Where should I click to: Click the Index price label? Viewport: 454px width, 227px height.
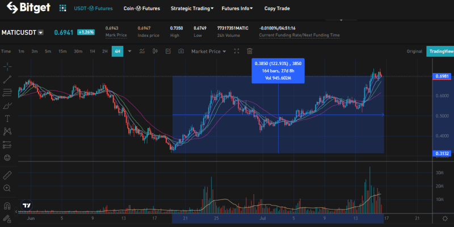pyautogui.click(x=149, y=35)
